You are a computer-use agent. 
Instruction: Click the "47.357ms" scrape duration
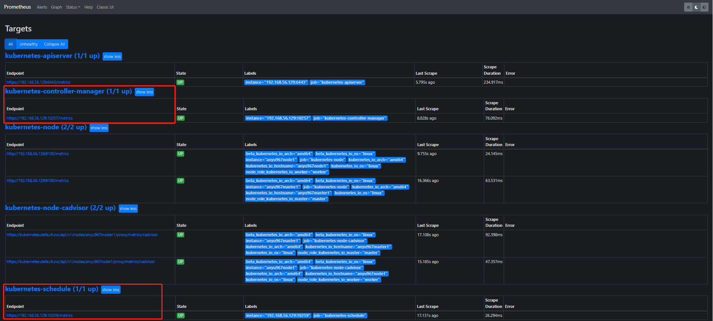point(494,262)
